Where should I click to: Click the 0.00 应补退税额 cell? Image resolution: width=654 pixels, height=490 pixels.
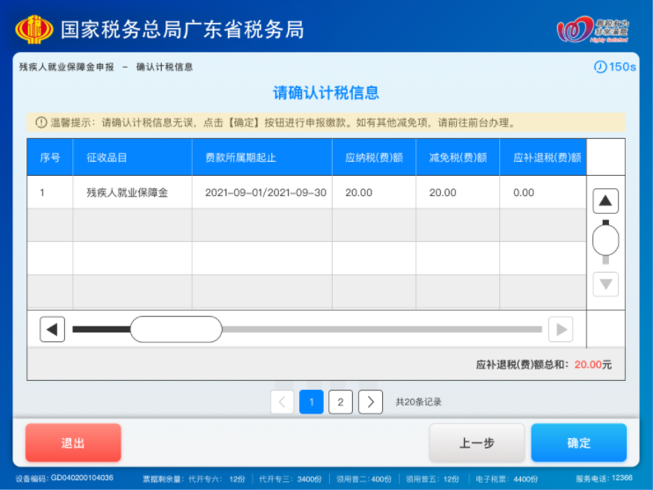[543, 193]
